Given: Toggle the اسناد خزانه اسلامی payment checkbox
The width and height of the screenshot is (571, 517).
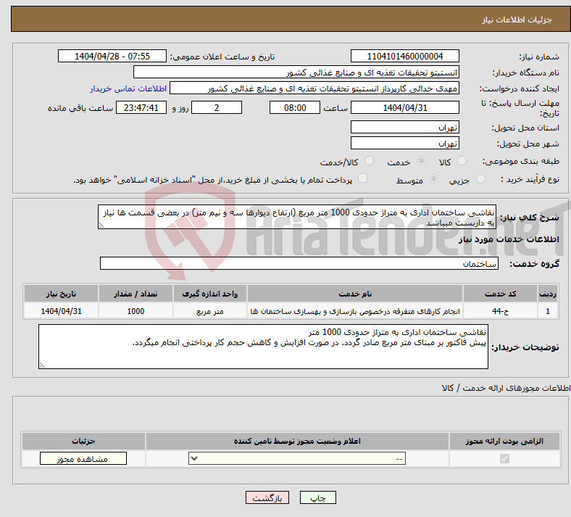Looking at the screenshot, I should pos(362,178).
